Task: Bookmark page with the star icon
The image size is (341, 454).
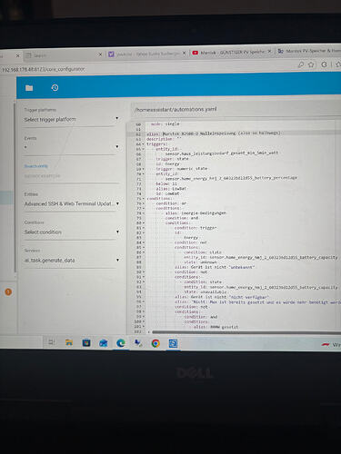Action: click(x=311, y=64)
